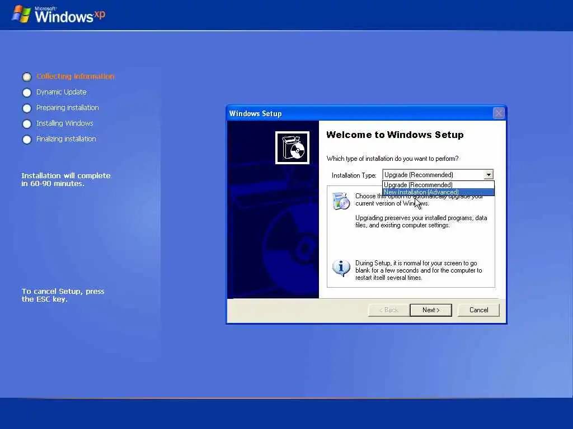Click the Dynamic Update step bullet
Image resolution: width=573 pixels, height=429 pixels.
[x=27, y=93]
